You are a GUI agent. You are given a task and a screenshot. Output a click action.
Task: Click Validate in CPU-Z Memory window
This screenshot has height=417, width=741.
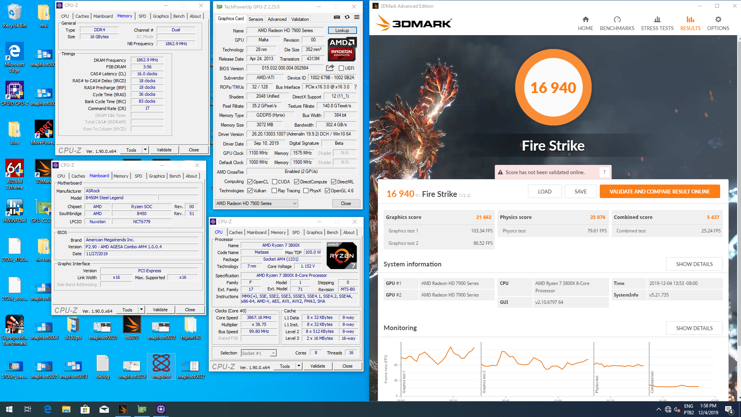pyautogui.click(x=164, y=150)
